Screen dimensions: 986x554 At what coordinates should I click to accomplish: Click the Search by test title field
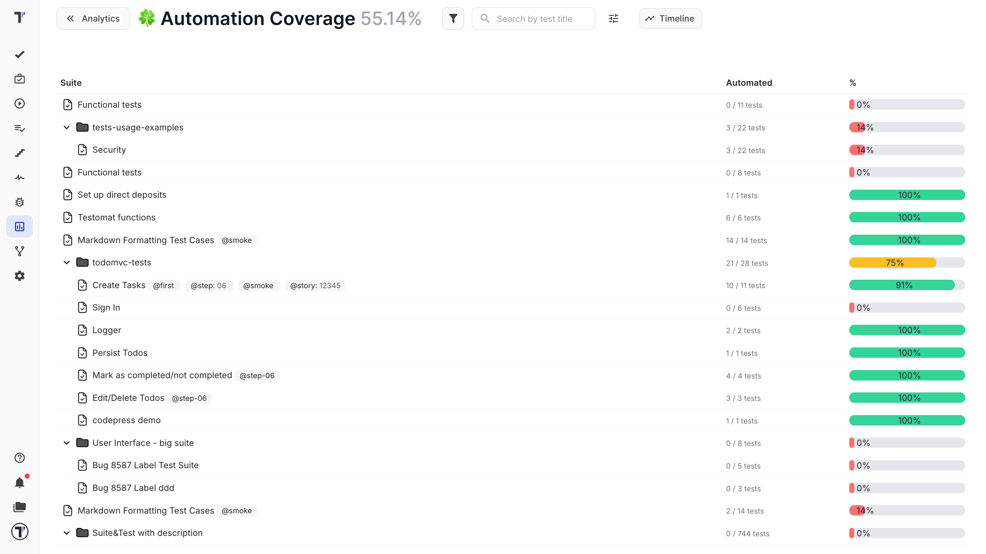click(x=533, y=18)
